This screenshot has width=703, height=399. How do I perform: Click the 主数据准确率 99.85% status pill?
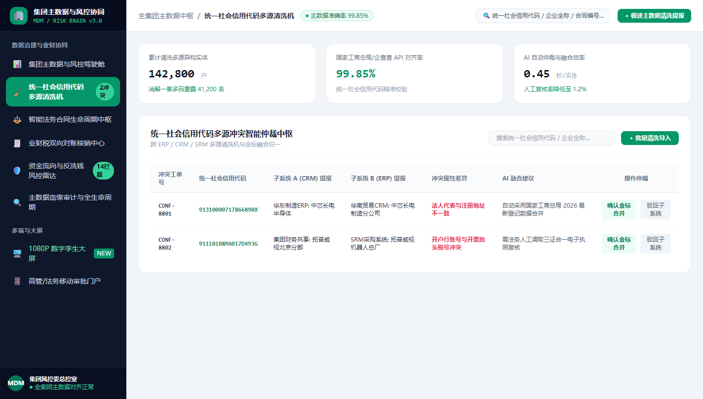pyautogui.click(x=337, y=16)
